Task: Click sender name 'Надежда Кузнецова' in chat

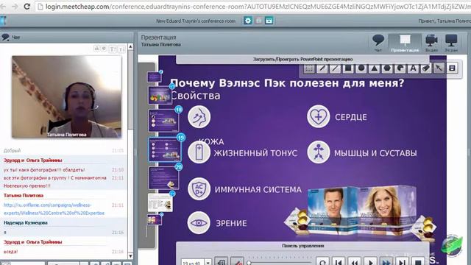Action: point(25,222)
